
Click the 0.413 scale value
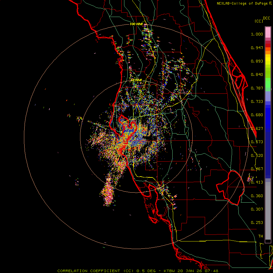257,182
